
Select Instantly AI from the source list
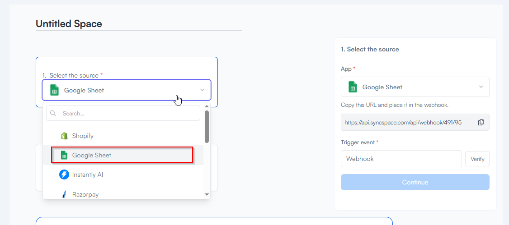click(x=87, y=174)
